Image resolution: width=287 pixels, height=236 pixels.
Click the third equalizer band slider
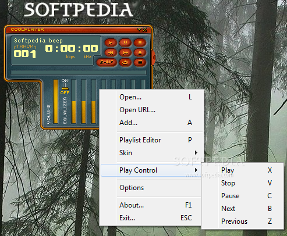[x=94, y=101]
